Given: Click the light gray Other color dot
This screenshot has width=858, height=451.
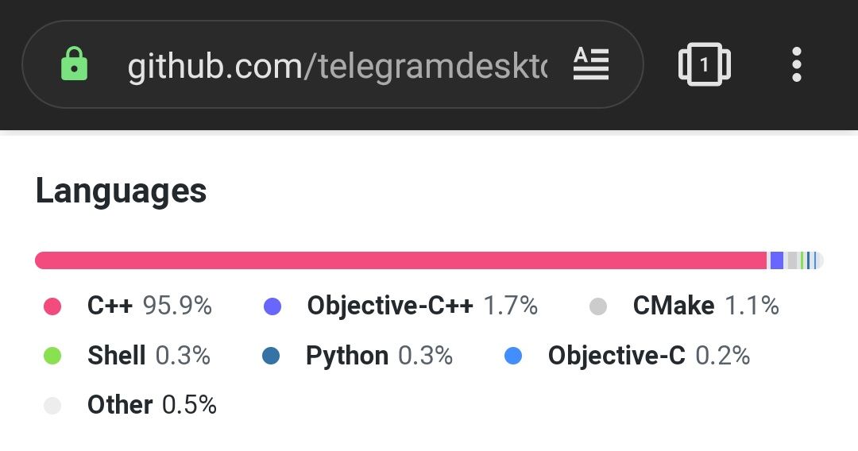Looking at the screenshot, I should [52, 406].
